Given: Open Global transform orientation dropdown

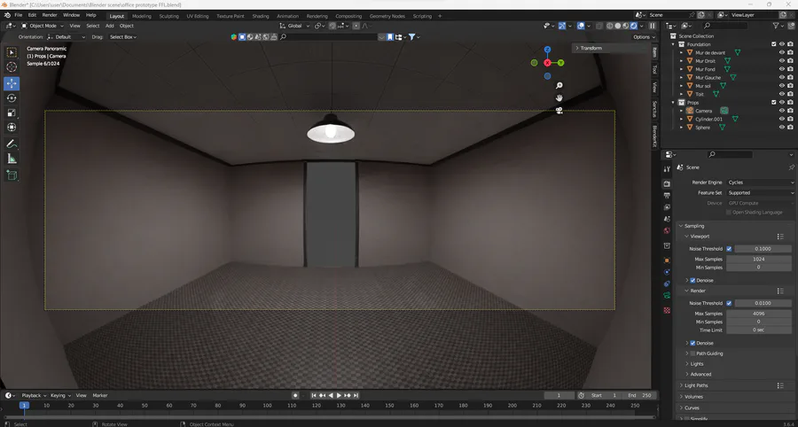Looking at the screenshot, I should coord(294,26).
